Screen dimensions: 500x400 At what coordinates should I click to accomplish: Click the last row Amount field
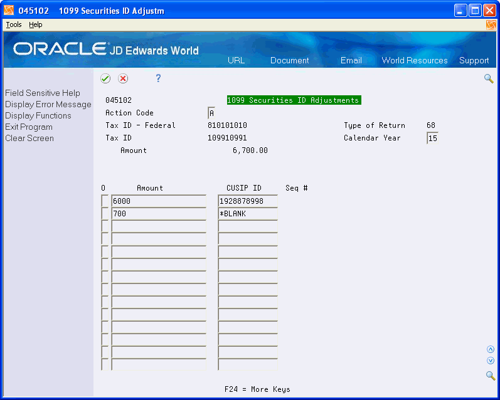coord(159,364)
